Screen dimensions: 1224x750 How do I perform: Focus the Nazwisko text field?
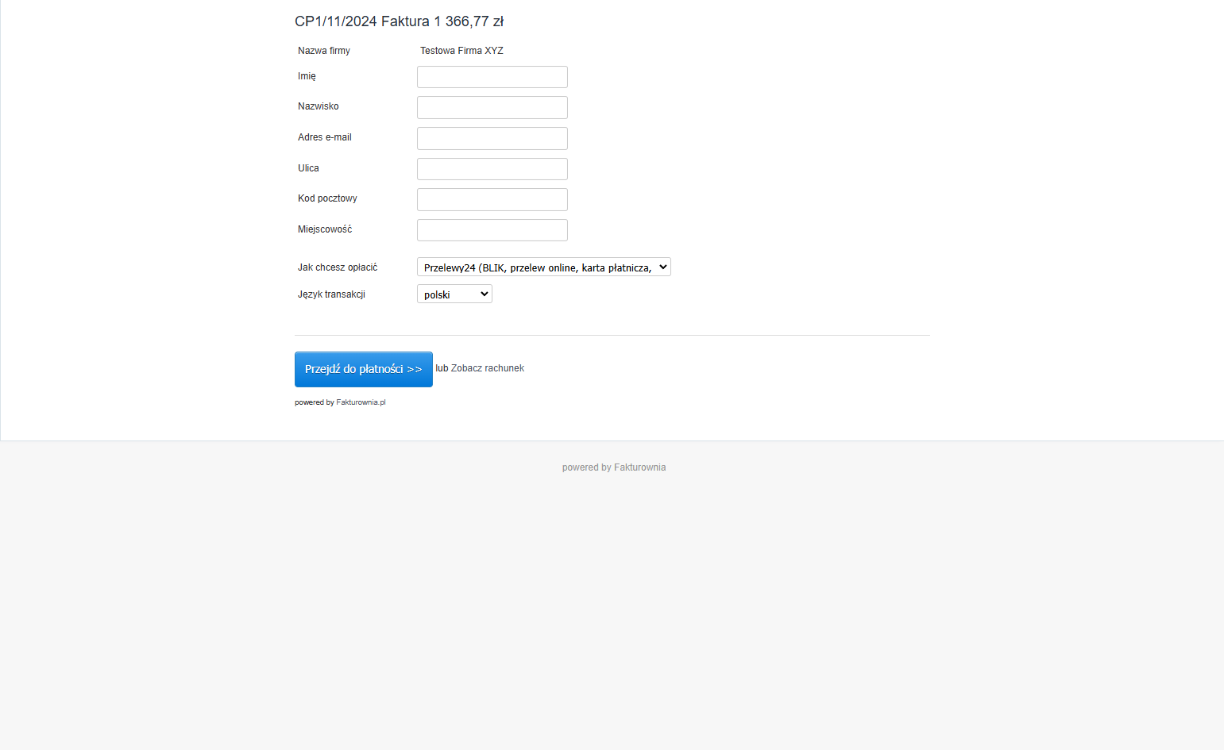(x=492, y=107)
